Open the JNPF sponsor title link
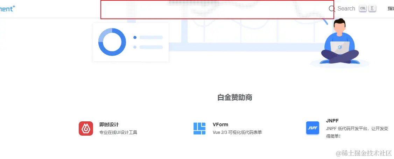The width and height of the screenshot is (394, 159). [332, 120]
